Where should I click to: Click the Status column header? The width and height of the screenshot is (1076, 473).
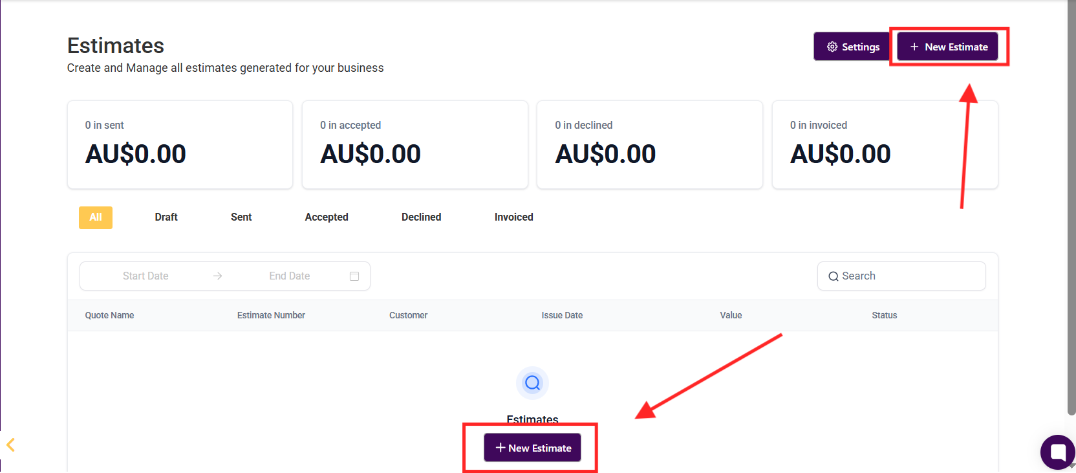point(884,316)
